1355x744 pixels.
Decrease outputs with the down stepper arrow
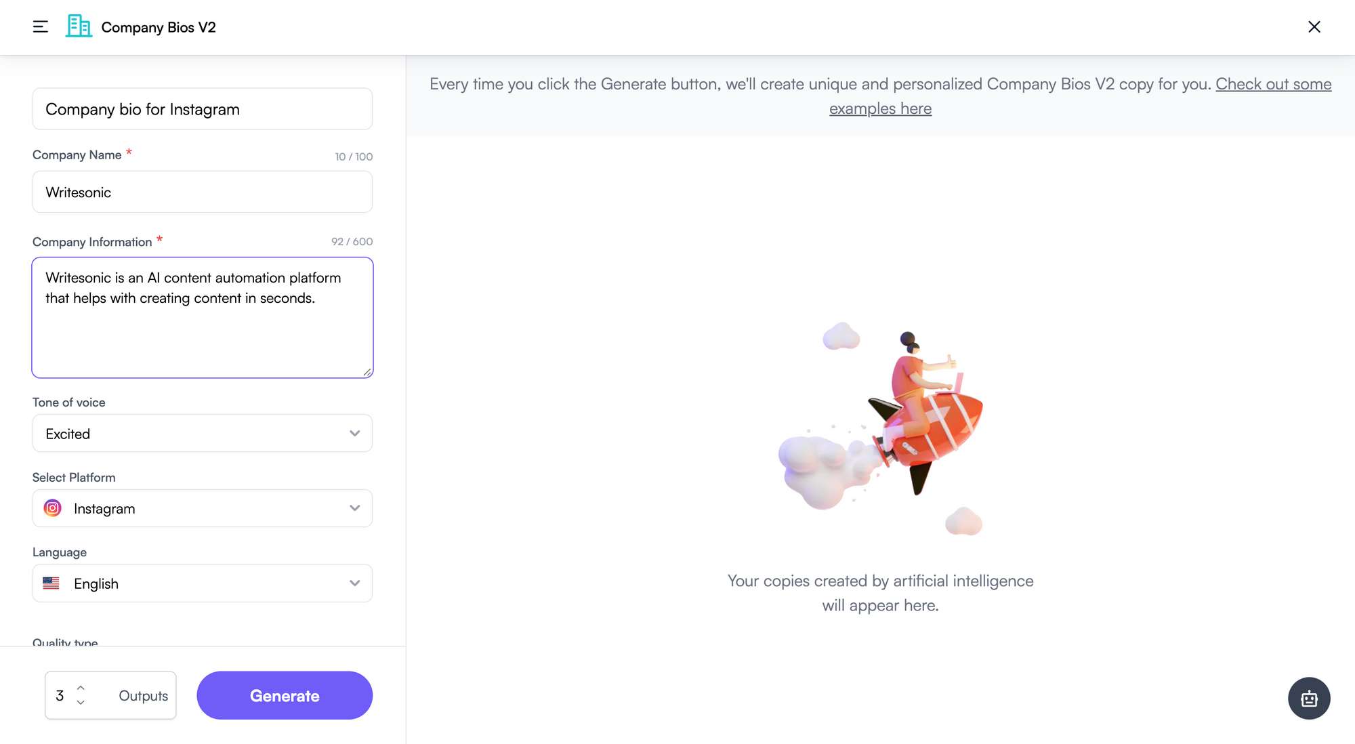[x=79, y=703]
